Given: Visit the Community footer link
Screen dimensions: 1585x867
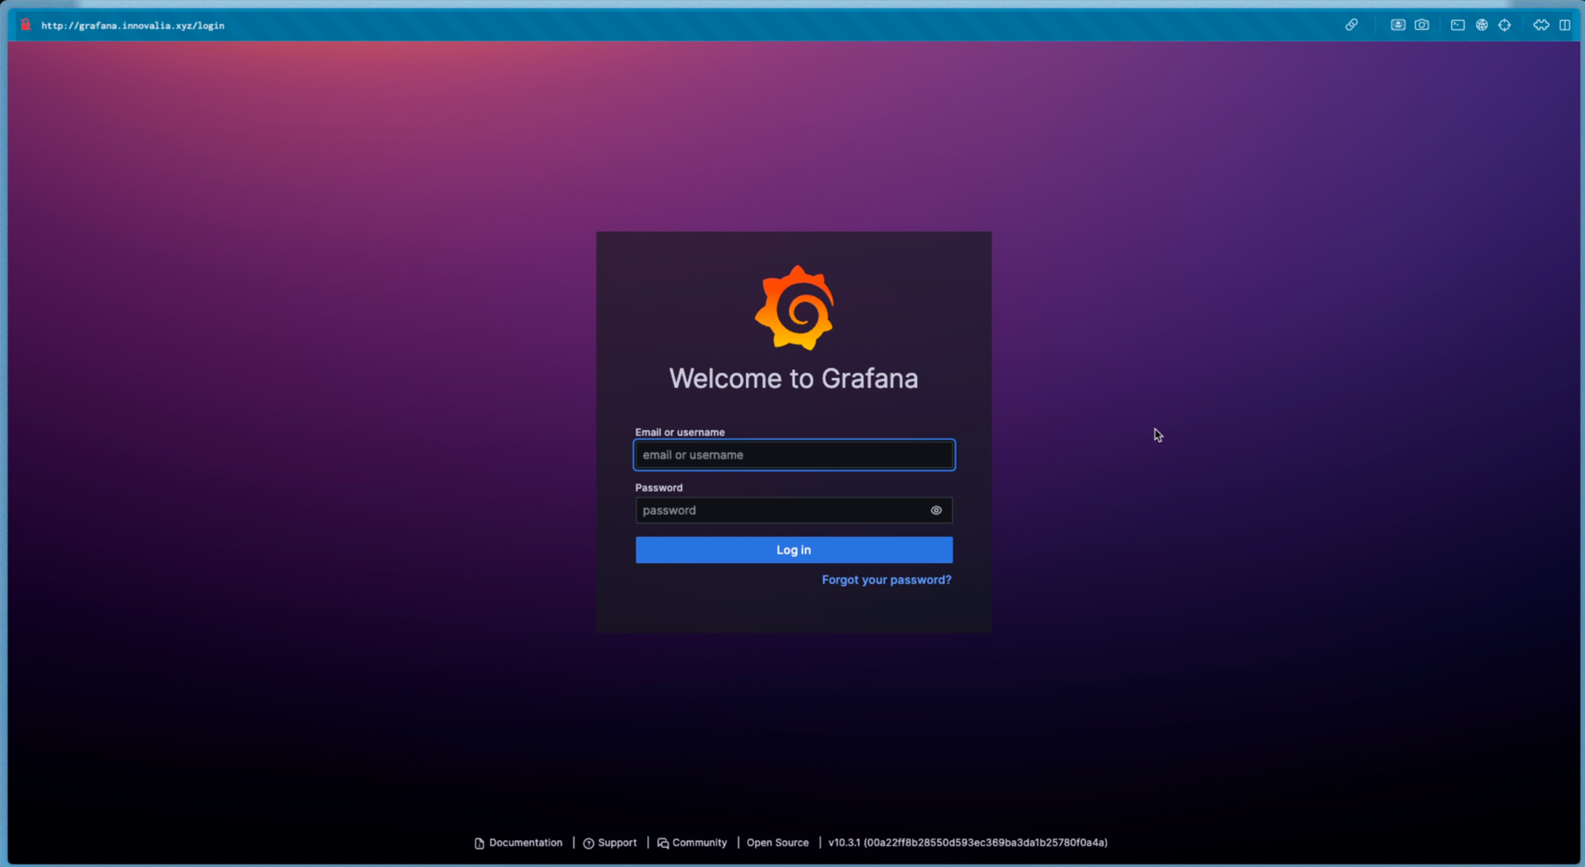Looking at the screenshot, I should [699, 842].
